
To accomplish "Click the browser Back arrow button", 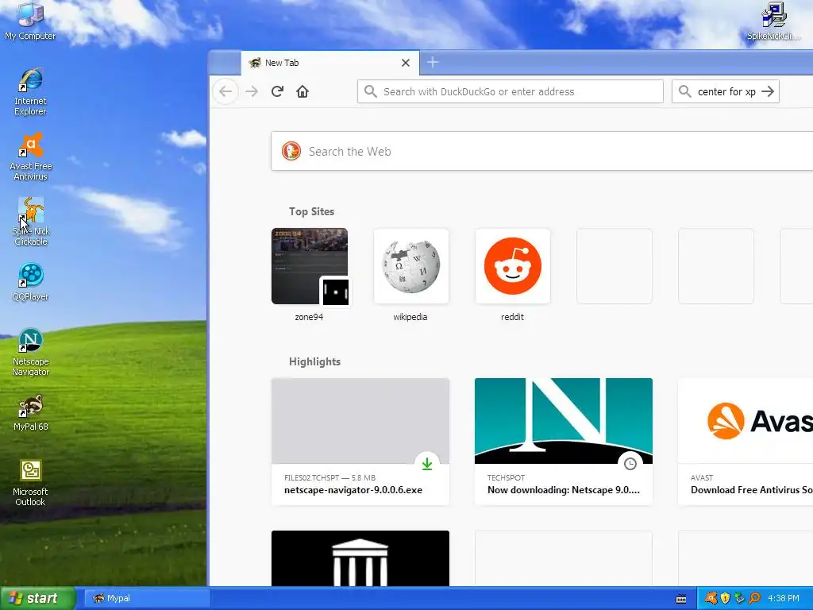I will (x=225, y=92).
